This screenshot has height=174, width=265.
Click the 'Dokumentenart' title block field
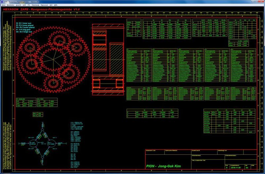click(208, 157)
